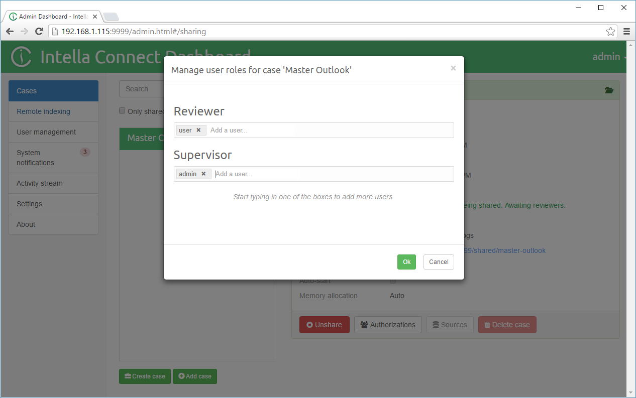Click the open folder icon in case panel
The image size is (636, 398).
pos(609,90)
